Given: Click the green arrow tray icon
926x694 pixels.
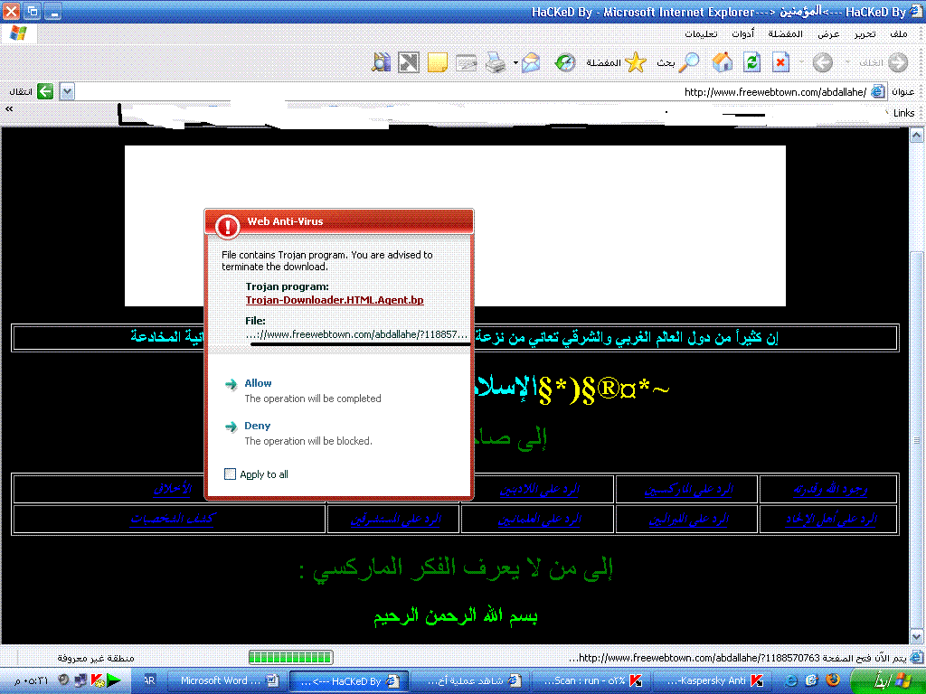Looking at the screenshot, I should [113, 680].
